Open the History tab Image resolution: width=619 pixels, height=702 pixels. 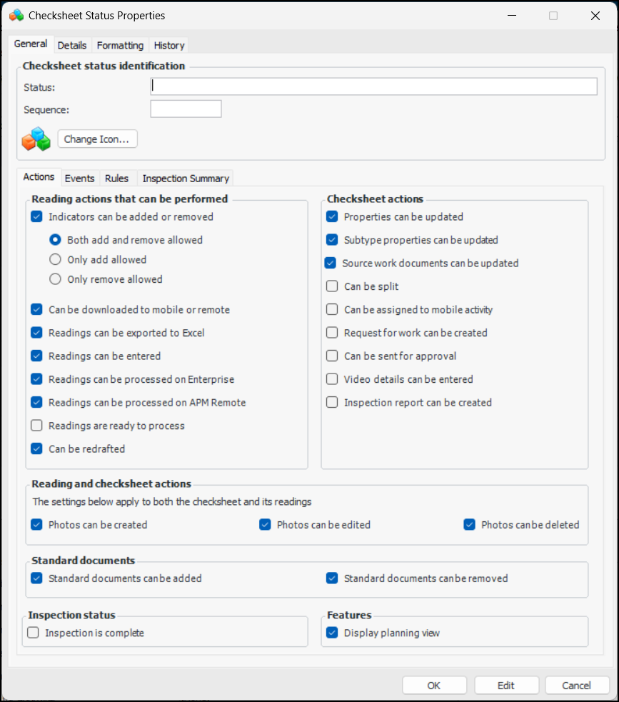click(x=169, y=45)
